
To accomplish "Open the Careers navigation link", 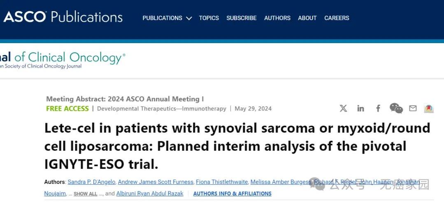I will tap(337, 18).
